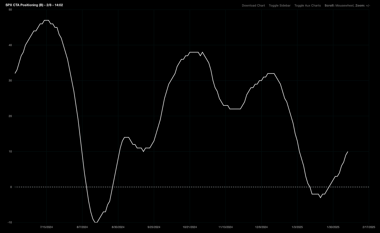Viewport: 380px width, 233px height.
Task: Toggle the sidebar via Toggle Sidebar
Action: pyautogui.click(x=280, y=5)
